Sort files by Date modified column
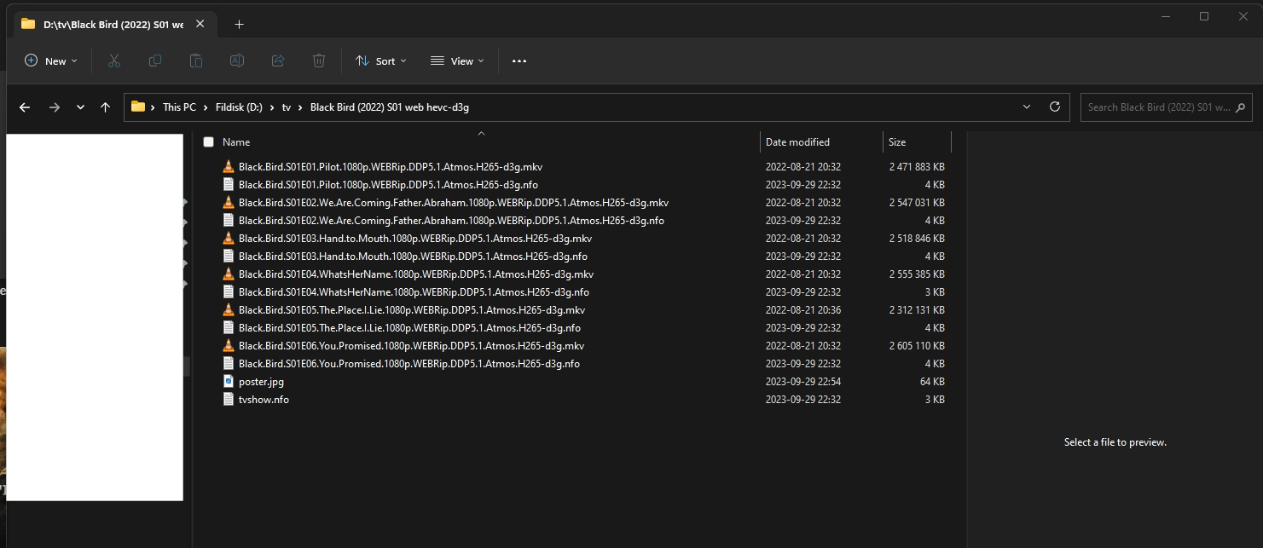Image resolution: width=1263 pixels, height=548 pixels. [x=797, y=142]
